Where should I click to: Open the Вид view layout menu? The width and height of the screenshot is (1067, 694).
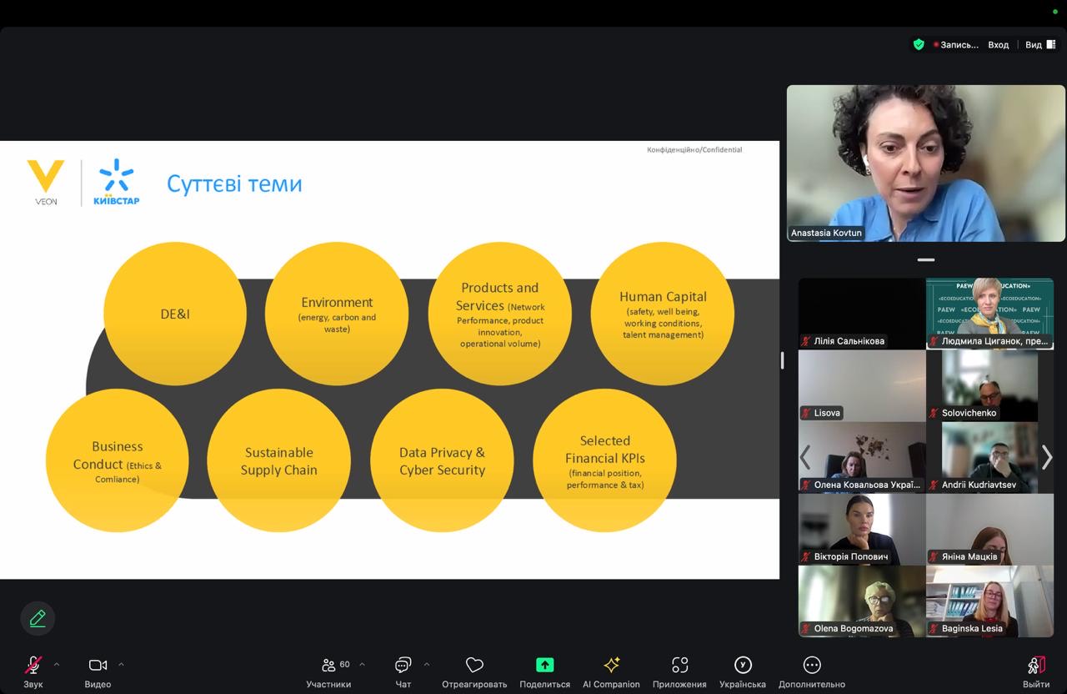(1039, 45)
